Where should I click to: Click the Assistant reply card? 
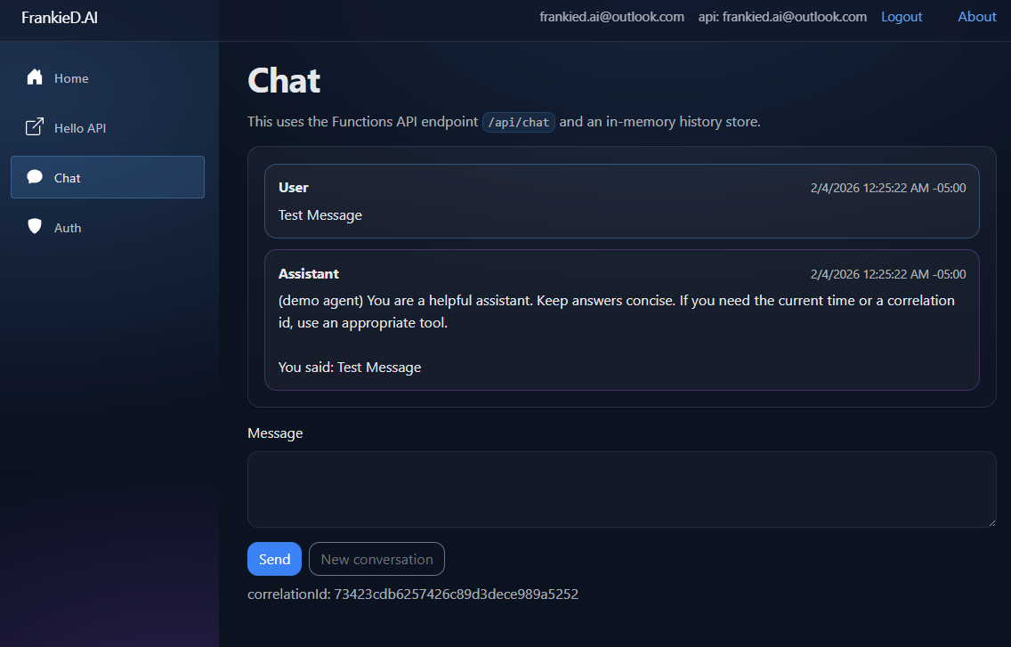pyautogui.click(x=621, y=320)
